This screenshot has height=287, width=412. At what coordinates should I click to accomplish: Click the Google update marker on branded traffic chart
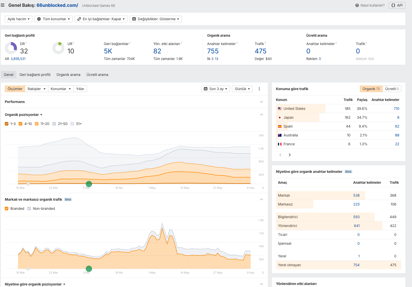click(x=28, y=269)
